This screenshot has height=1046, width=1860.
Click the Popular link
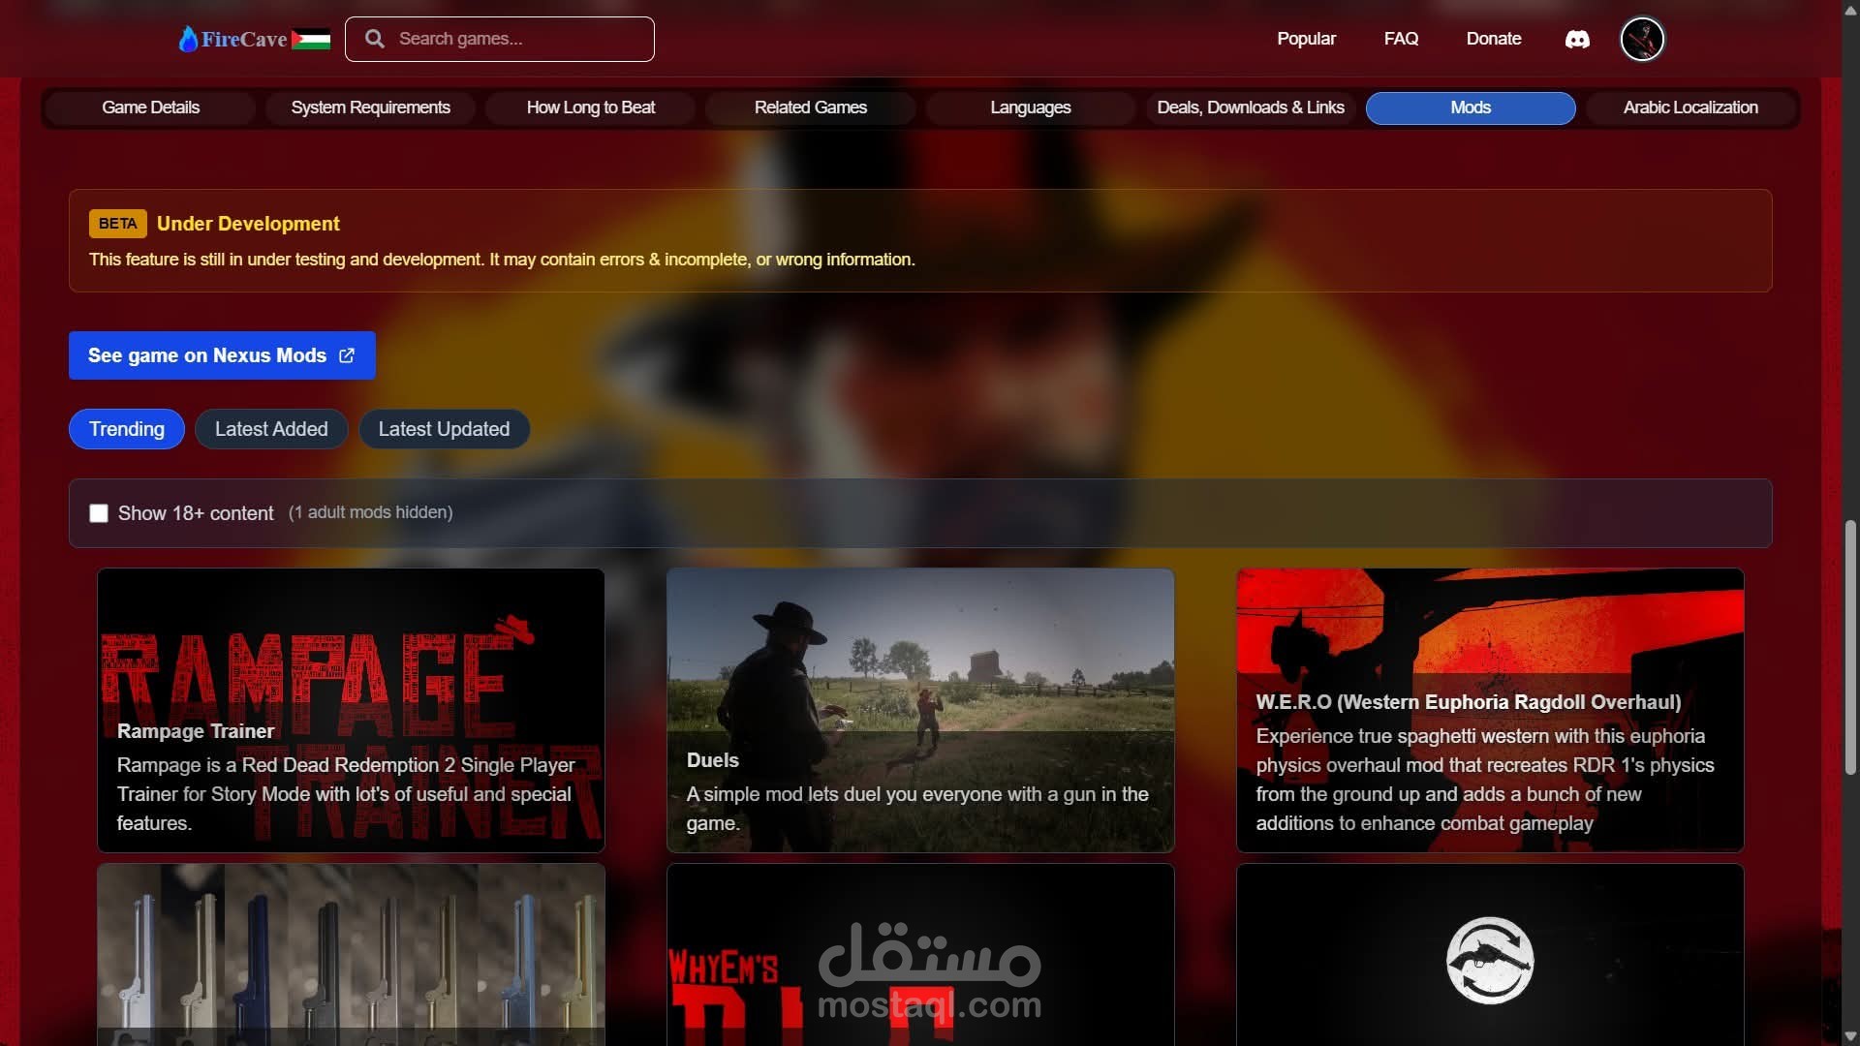click(1306, 39)
